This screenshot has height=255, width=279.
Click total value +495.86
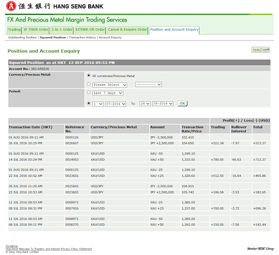click(x=260, y=176)
